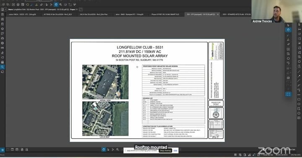The height and width of the screenshot is (158, 302).
Task: Toggle the third status bar icon
Action: point(245,155)
